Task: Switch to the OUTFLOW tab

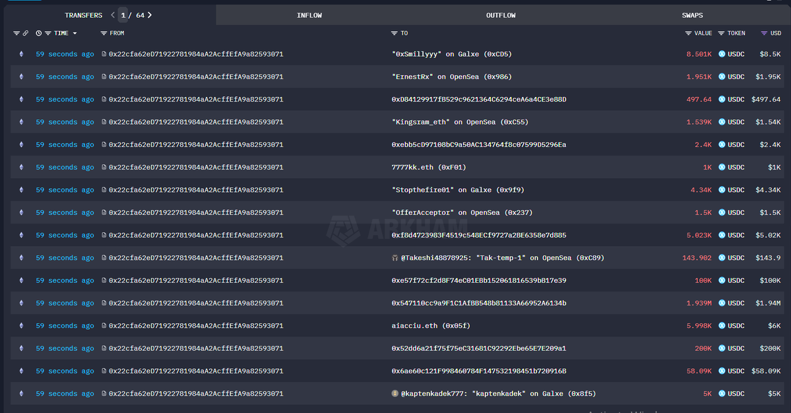Action: tap(501, 15)
